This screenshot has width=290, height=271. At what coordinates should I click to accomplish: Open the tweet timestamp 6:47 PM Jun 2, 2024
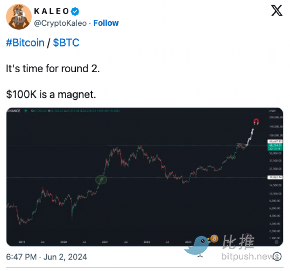(x=46, y=257)
